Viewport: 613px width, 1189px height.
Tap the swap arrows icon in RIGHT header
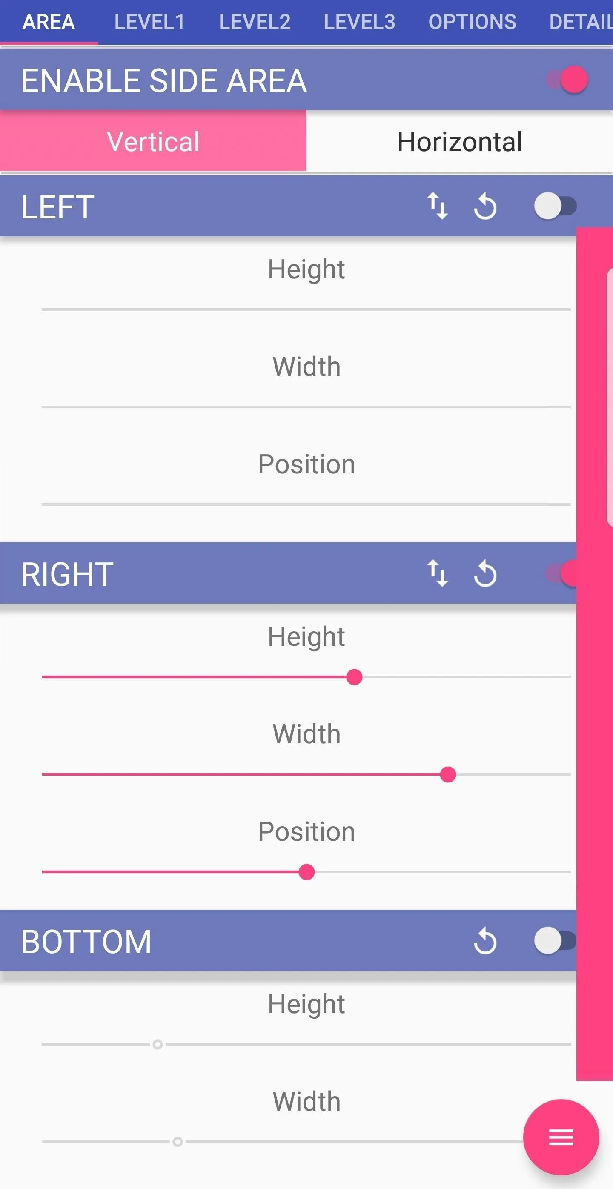[x=437, y=573]
